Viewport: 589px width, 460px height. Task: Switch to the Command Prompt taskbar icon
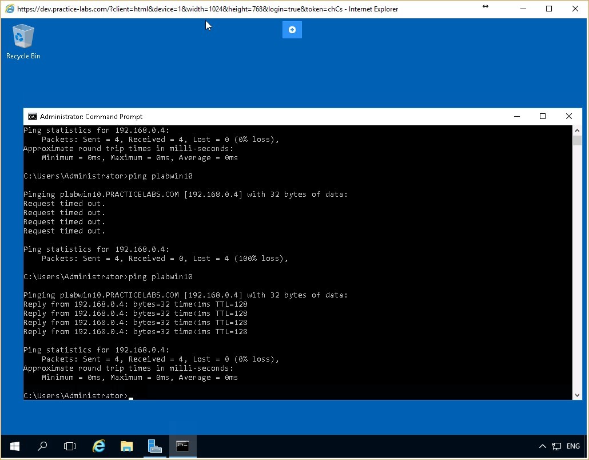click(x=182, y=446)
